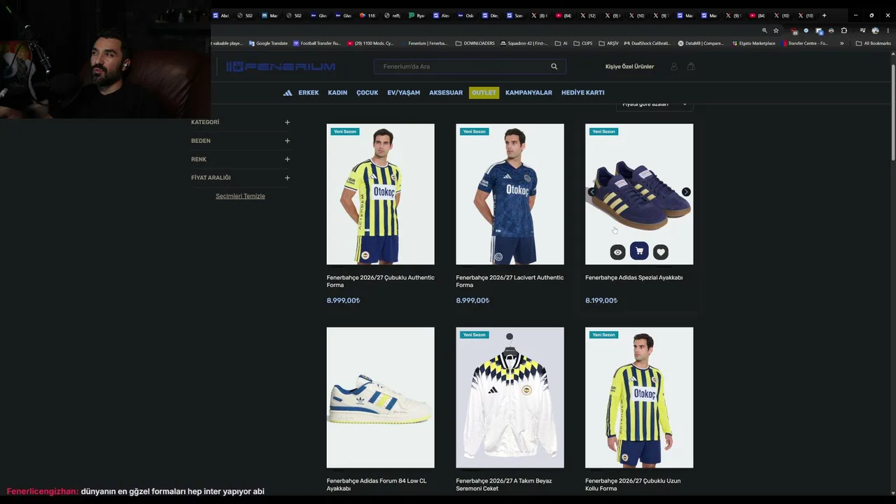Image resolution: width=896 pixels, height=504 pixels.
Task: Open the Squadron 42 bookmark
Action: (x=524, y=43)
